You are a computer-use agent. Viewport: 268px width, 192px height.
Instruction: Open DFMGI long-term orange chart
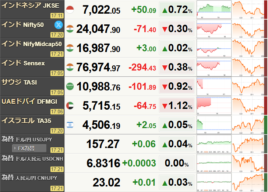(x=248, y=106)
